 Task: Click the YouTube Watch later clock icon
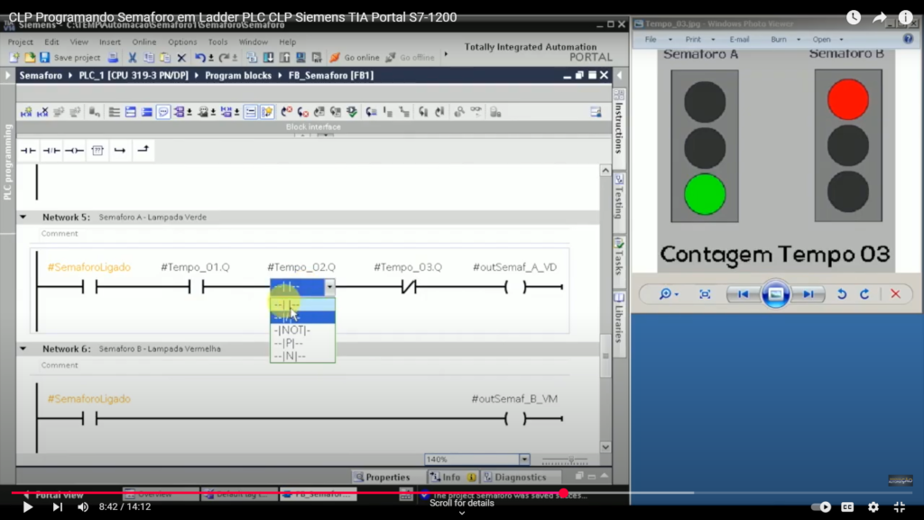[854, 18]
